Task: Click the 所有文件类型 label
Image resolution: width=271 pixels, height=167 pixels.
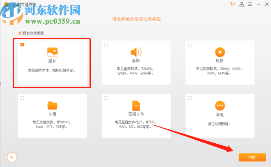Action: [33, 33]
